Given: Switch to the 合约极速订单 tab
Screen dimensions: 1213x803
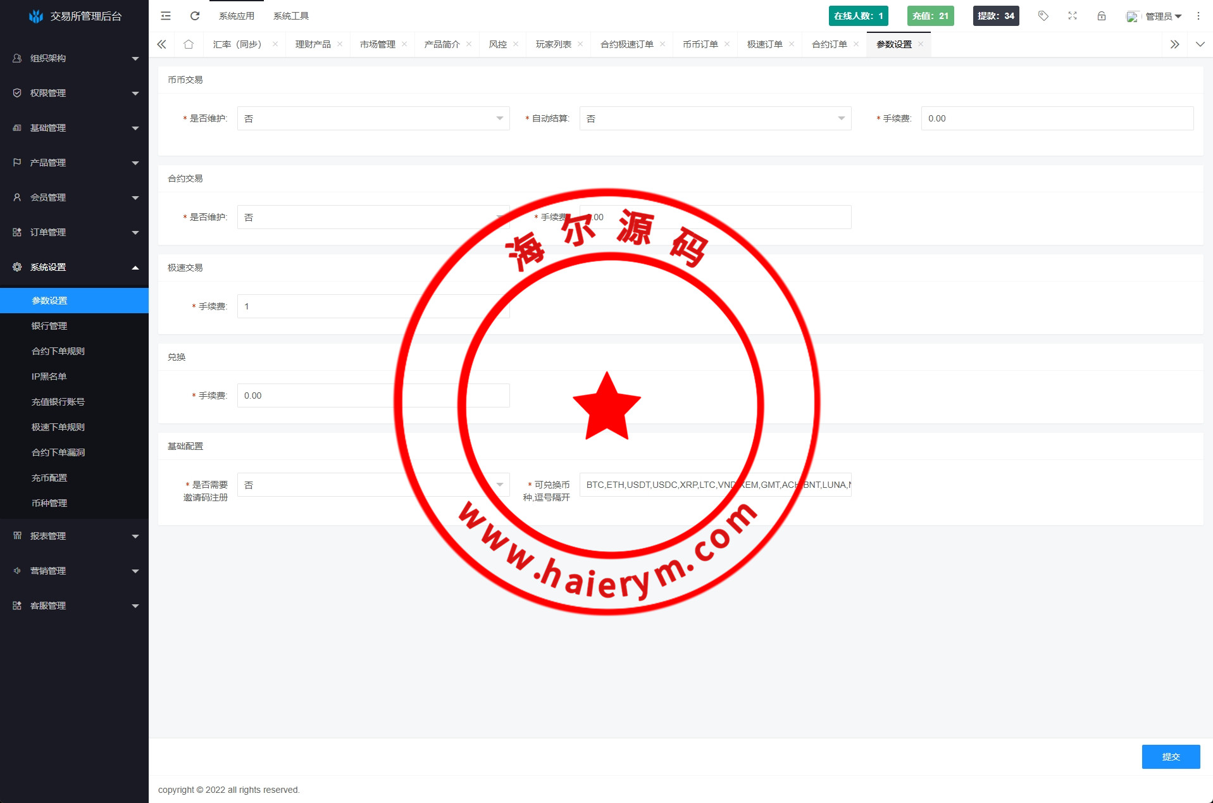Looking at the screenshot, I should click(626, 44).
